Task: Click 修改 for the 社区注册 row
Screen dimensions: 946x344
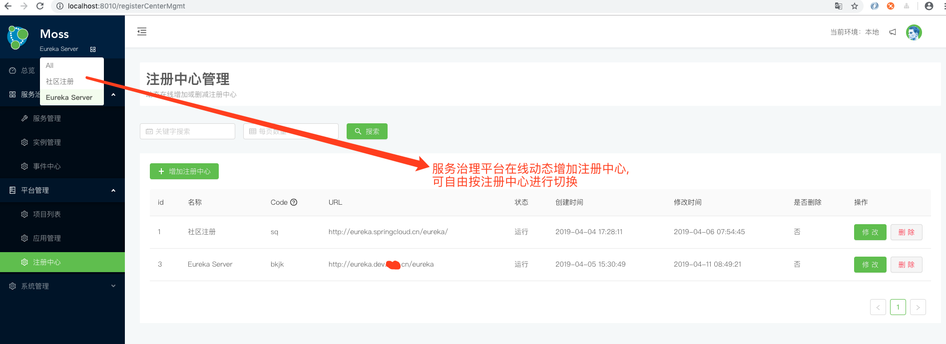Action: click(870, 232)
